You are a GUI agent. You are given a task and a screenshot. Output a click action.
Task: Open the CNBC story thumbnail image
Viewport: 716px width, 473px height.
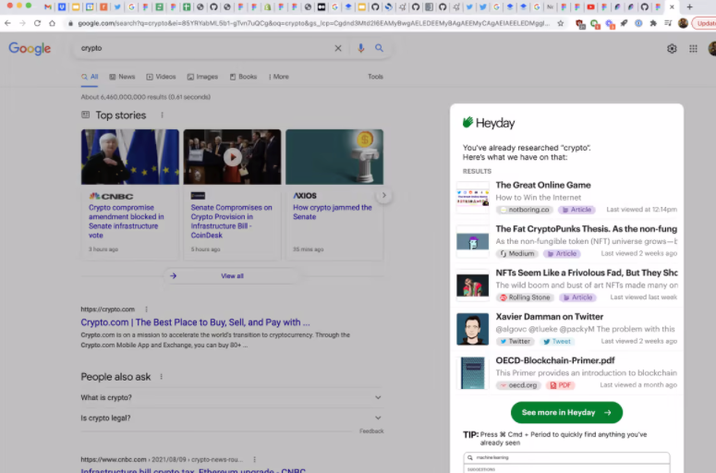click(130, 157)
